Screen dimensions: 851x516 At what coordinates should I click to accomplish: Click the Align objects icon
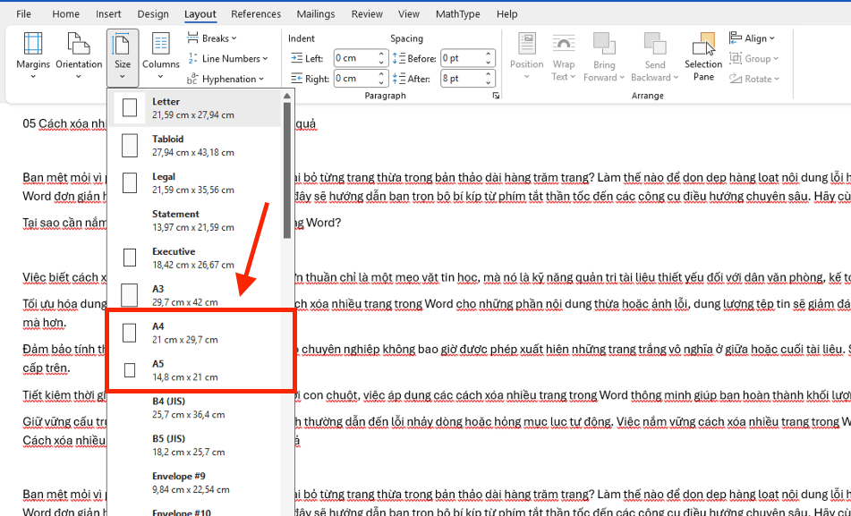tap(736, 38)
